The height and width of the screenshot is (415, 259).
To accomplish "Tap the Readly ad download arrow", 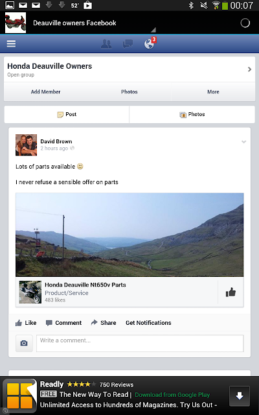I will click(x=240, y=396).
